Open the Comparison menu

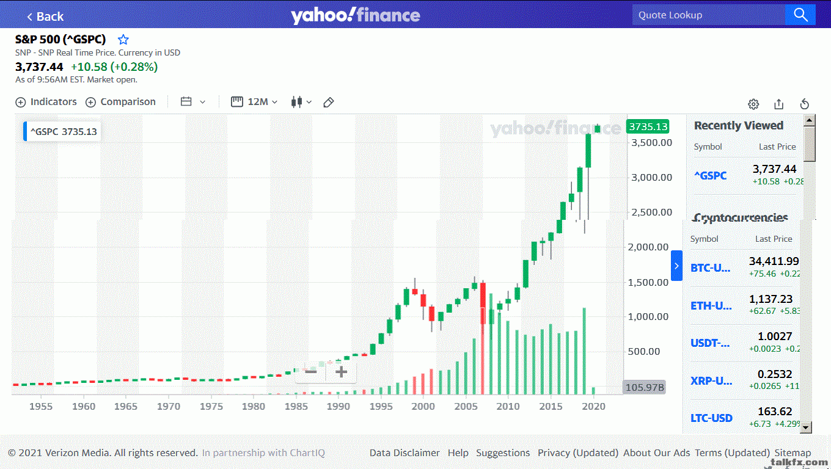coord(121,102)
